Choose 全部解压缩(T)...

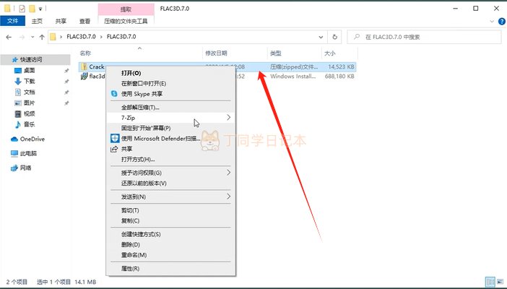pos(170,108)
